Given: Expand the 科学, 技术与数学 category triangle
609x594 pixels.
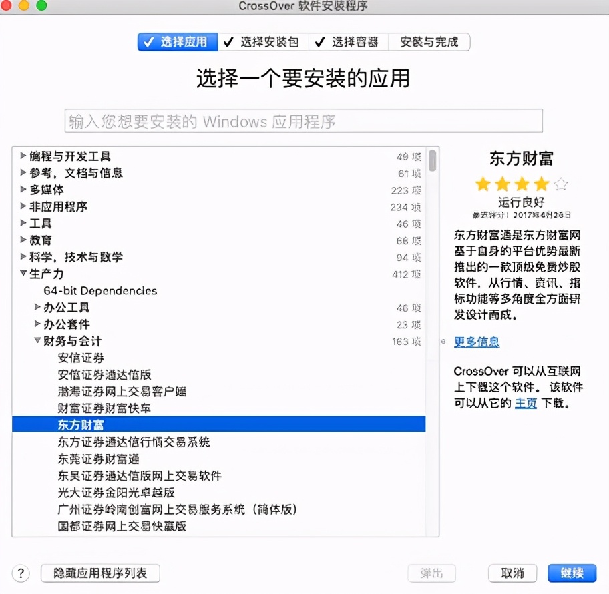Looking at the screenshot, I should [x=23, y=256].
